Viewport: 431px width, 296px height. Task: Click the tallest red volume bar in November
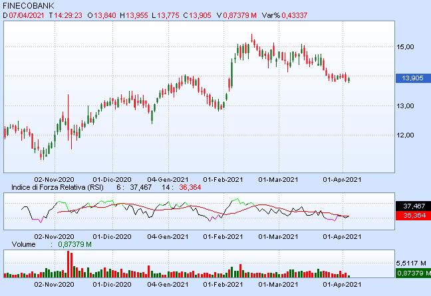coord(68,264)
